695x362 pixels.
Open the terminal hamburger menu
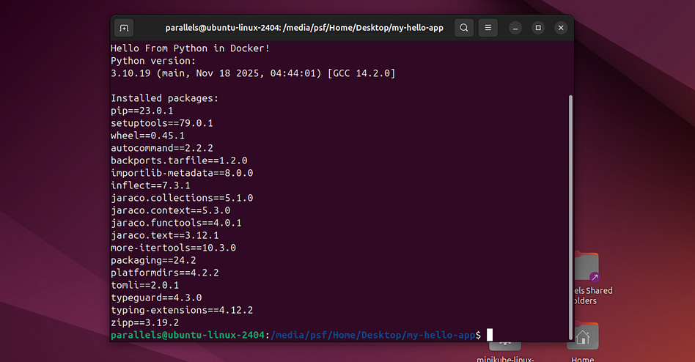point(488,28)
